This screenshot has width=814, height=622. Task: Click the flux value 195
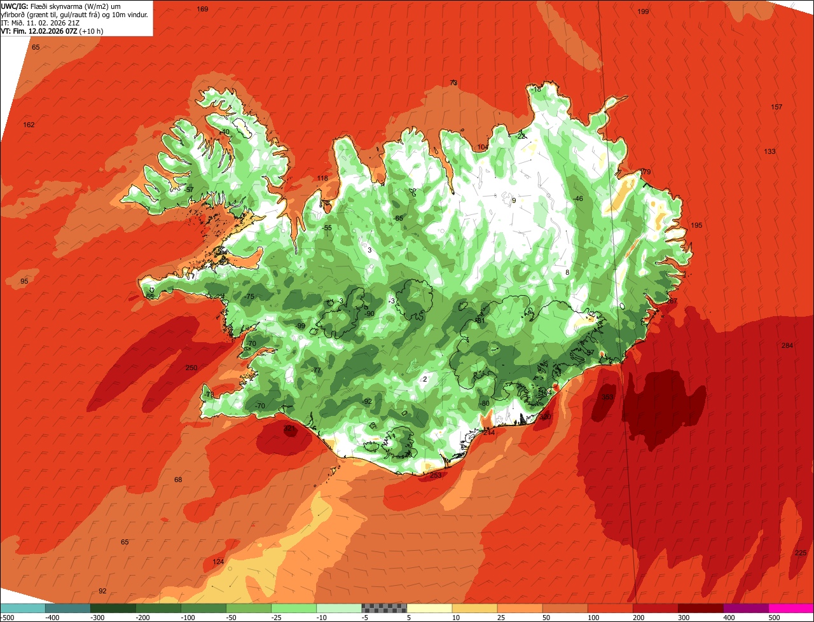tap(696, 225)
